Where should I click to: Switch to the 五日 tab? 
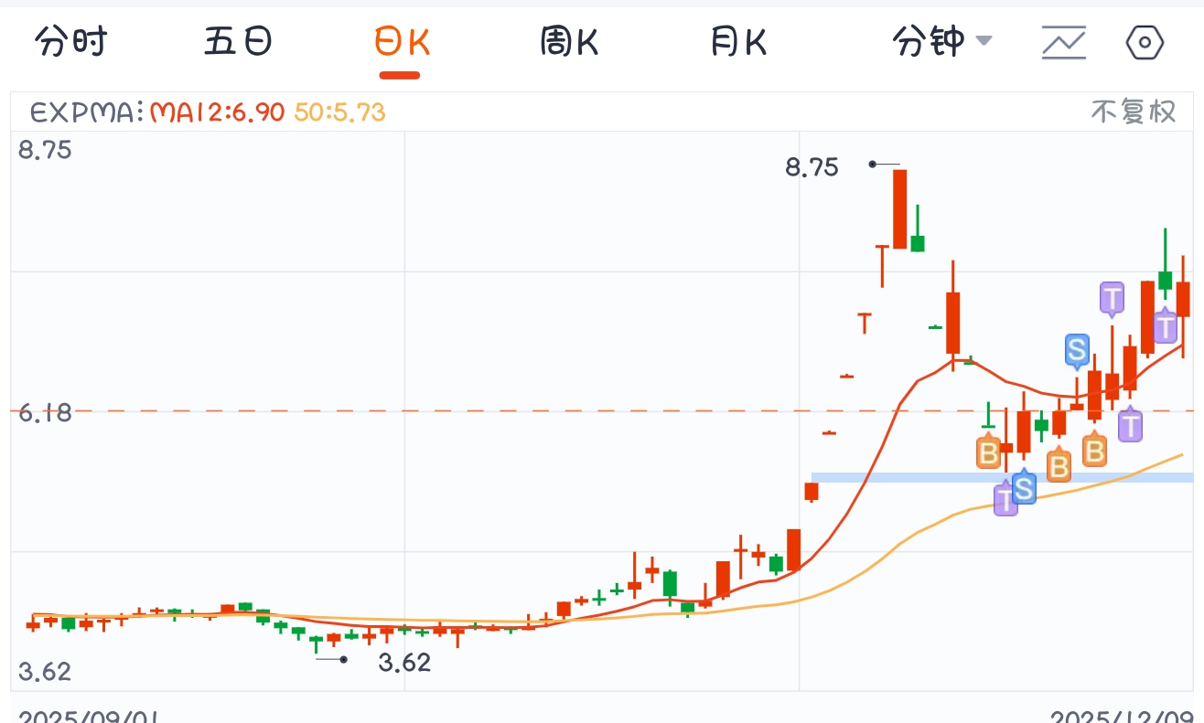pyautogui.click(x=238, y=42)
